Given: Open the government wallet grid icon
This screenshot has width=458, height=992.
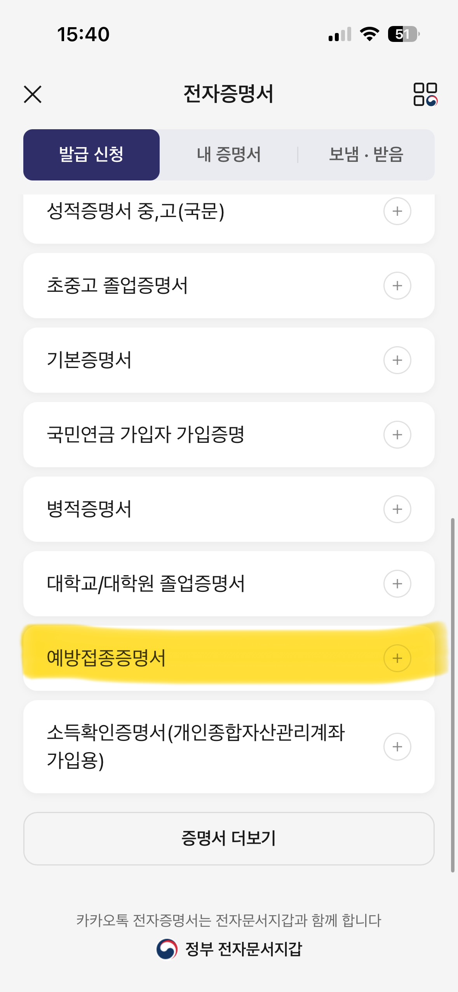Looking at the screenshot, I should pos(425,94).
